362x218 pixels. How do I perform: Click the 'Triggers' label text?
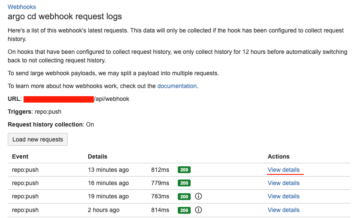click(x=19, y=112)
